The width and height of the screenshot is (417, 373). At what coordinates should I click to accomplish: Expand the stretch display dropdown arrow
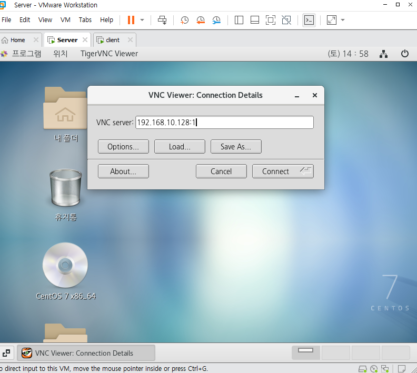[343, 20]
